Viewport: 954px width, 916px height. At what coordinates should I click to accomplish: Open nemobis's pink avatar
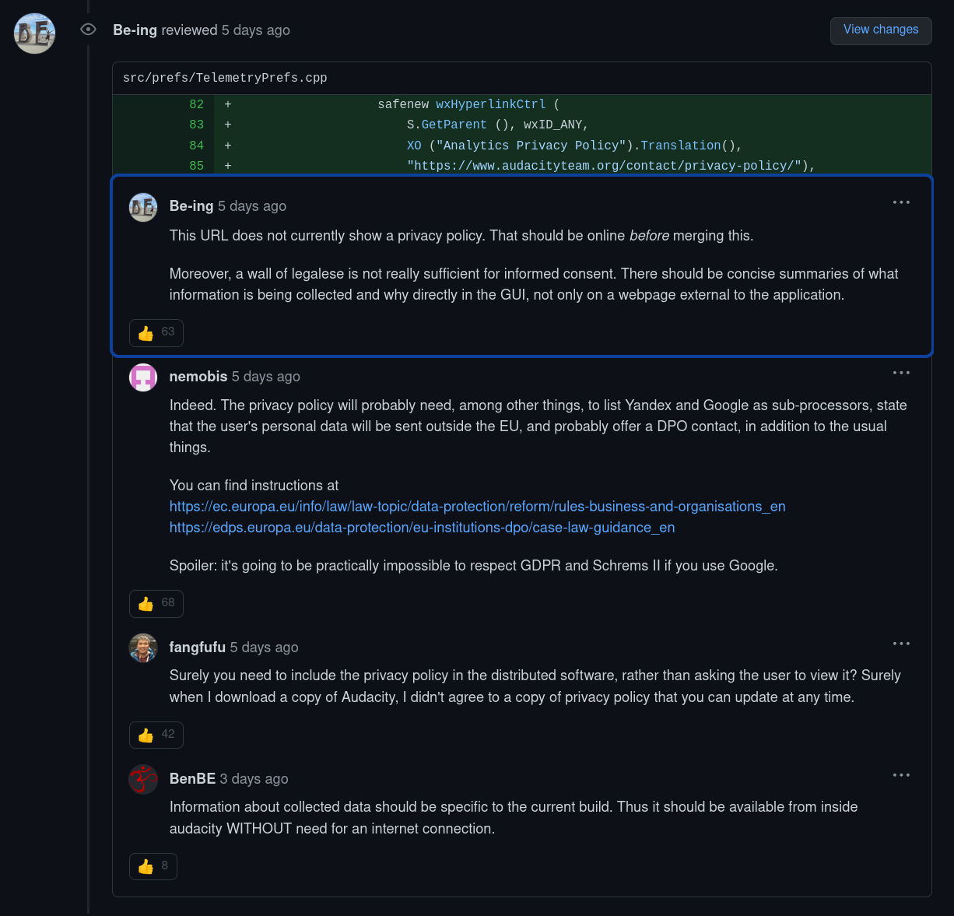click(x=143, y=377)
